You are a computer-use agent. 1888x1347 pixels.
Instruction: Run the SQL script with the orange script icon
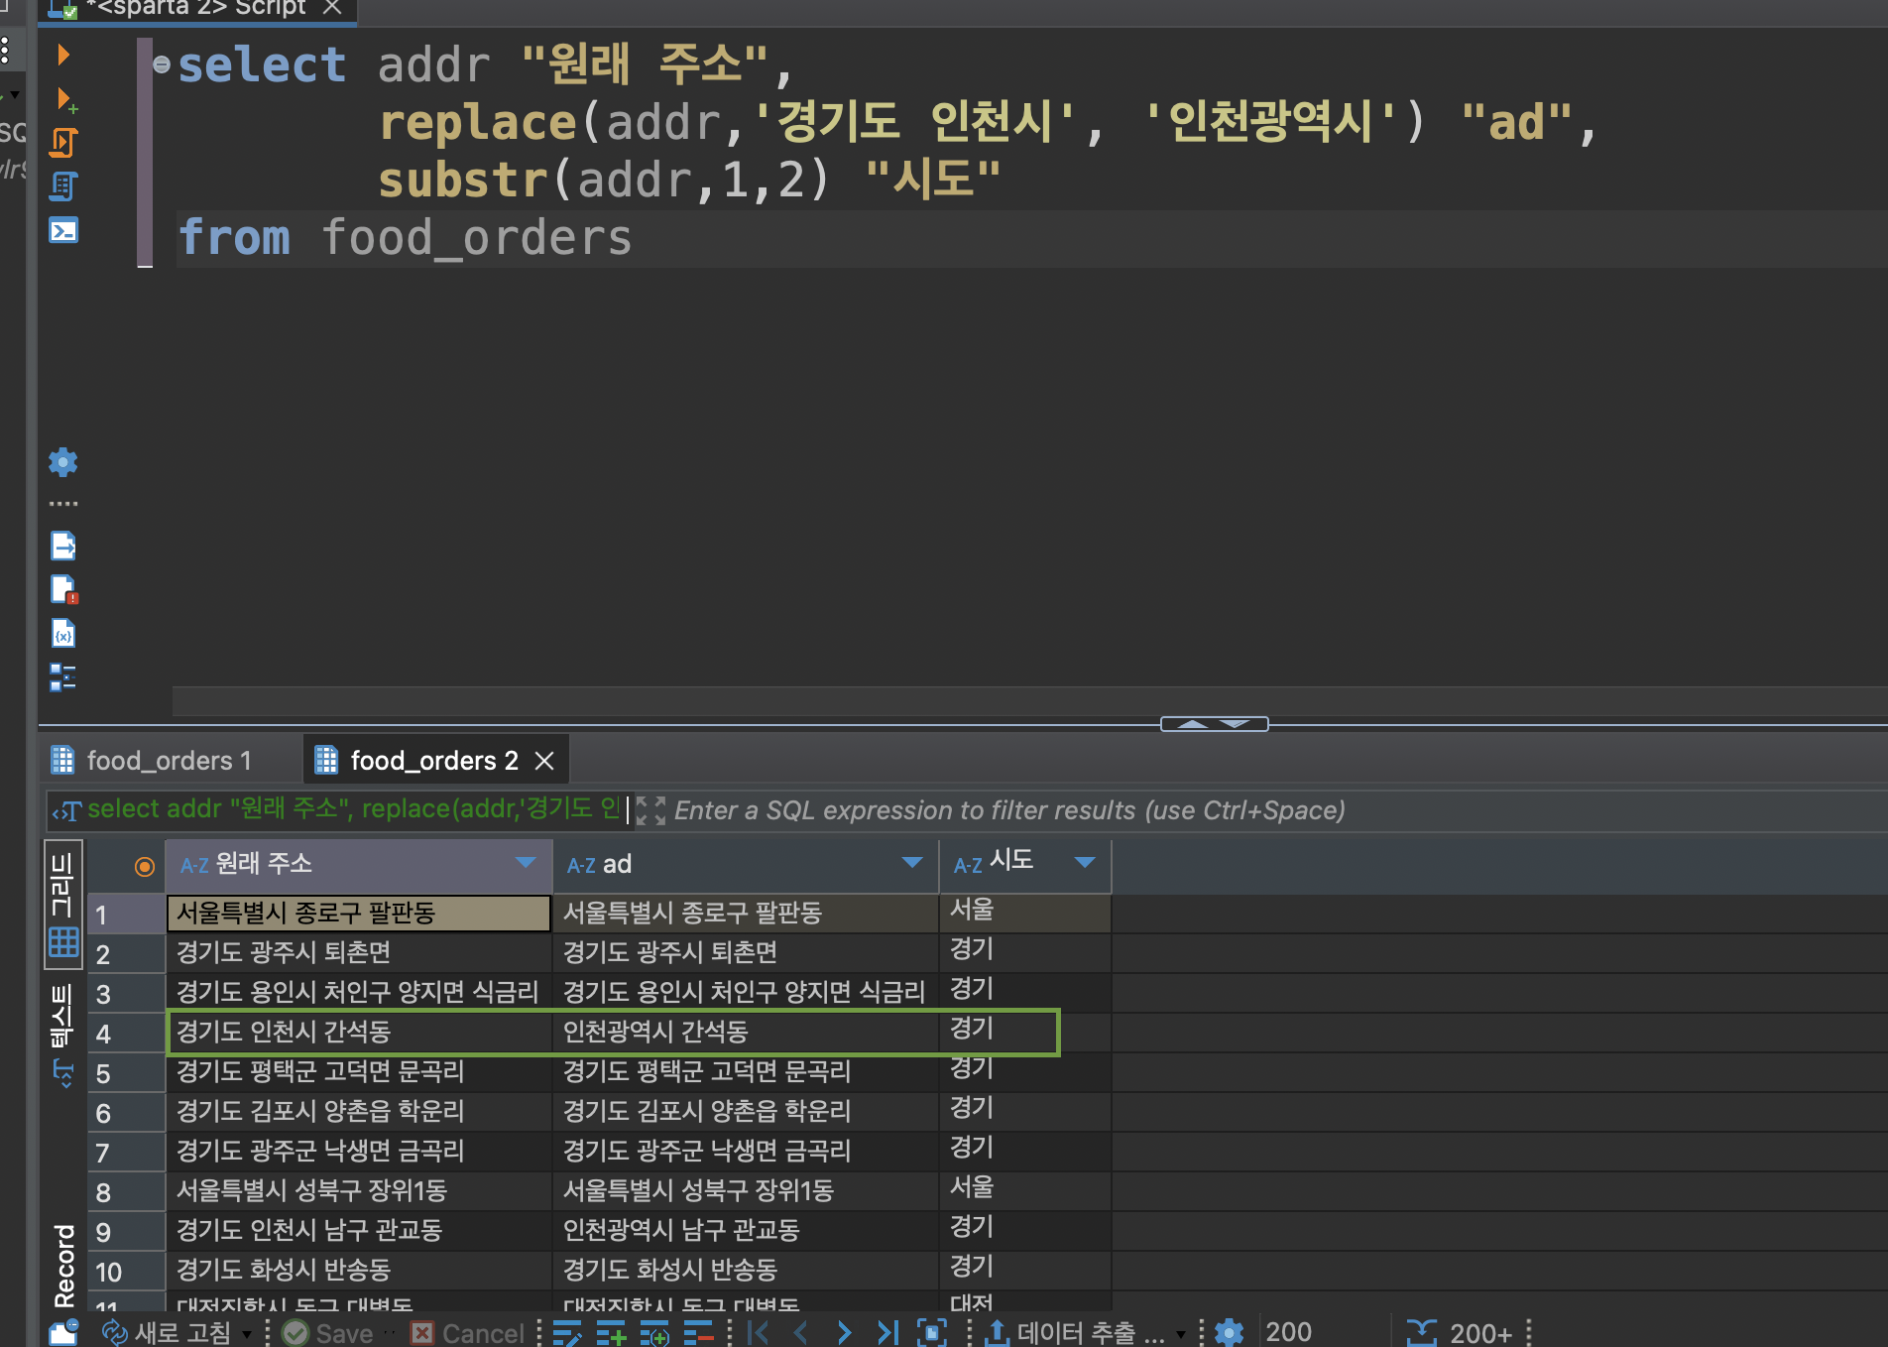pos(63,143)
